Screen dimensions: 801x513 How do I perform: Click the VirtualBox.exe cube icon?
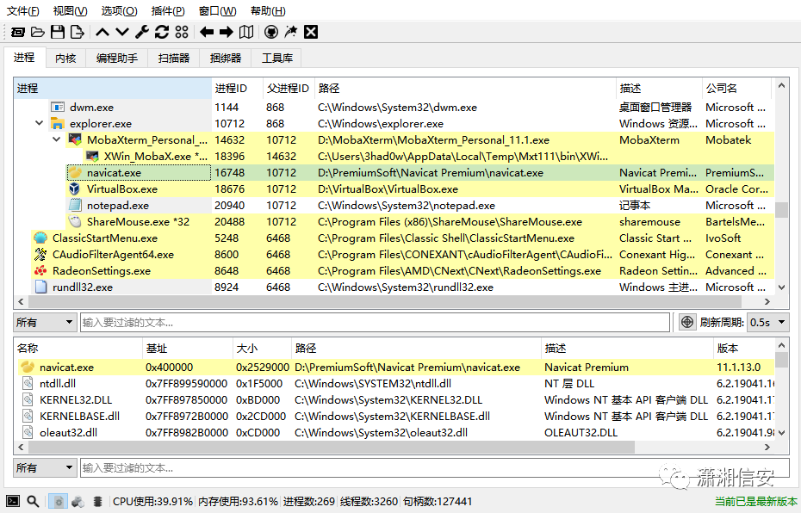75,189
